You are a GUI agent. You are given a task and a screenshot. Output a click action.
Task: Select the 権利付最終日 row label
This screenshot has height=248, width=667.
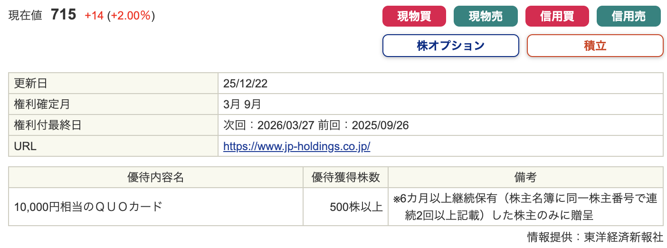click(48, 125)
